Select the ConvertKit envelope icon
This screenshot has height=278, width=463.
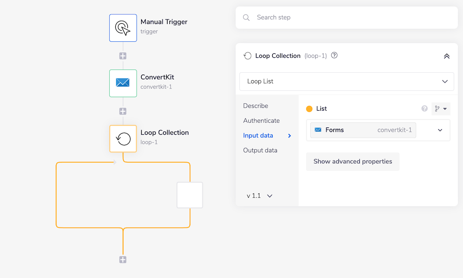[x=123, y=83]
